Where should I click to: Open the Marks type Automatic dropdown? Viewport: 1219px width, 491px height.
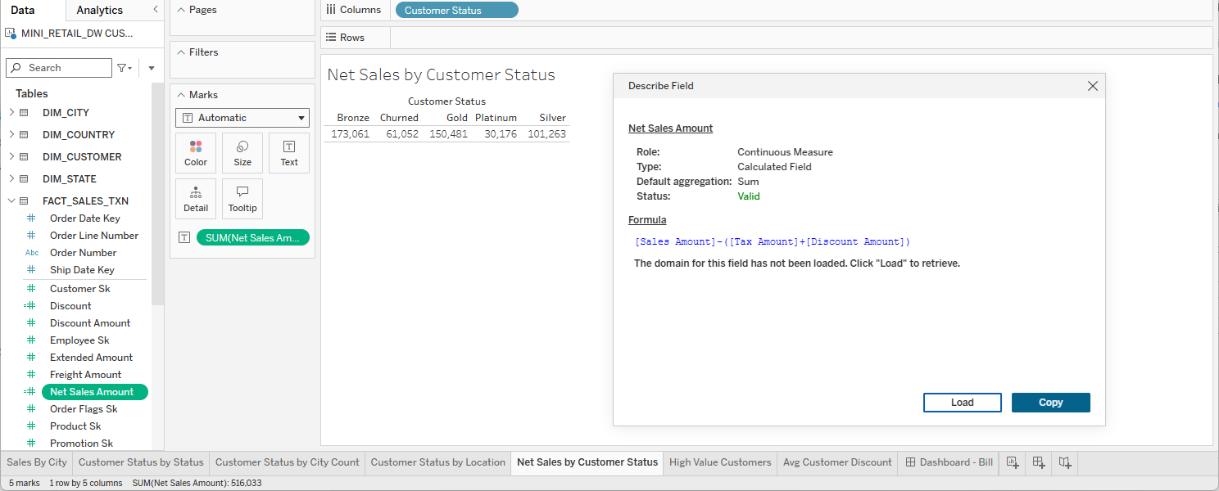tap(242, 118)
